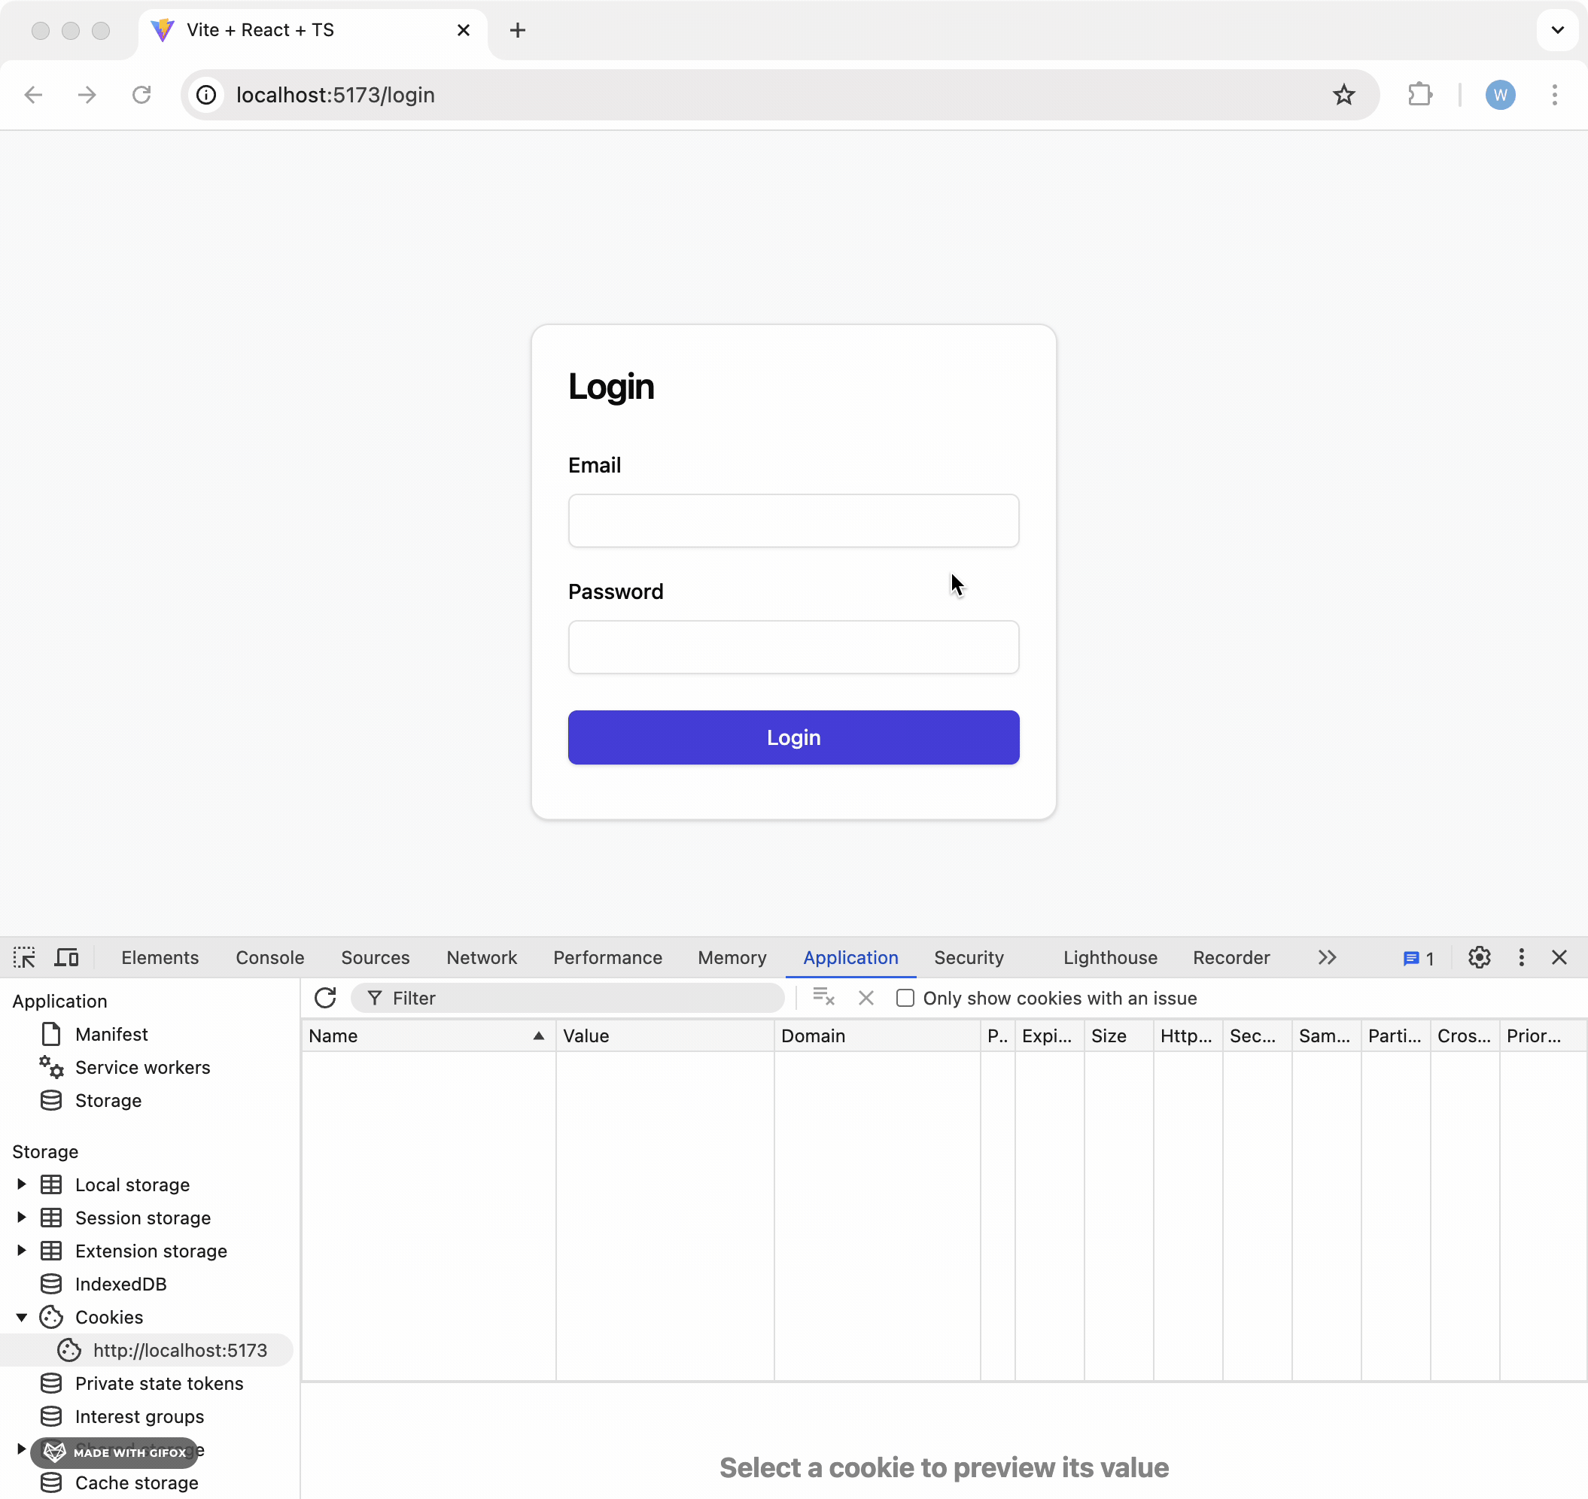Enable Only show cookies with an issue

[905, 998]
